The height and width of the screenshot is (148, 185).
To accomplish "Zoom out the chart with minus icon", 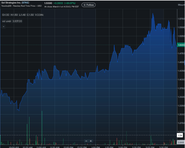I will point(86,141).
